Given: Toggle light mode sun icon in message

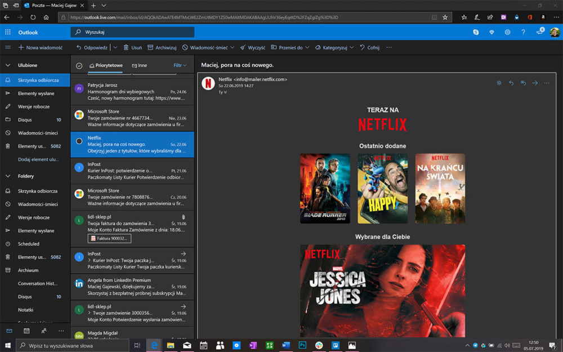Looking at the screenshot, I should 499,83.
